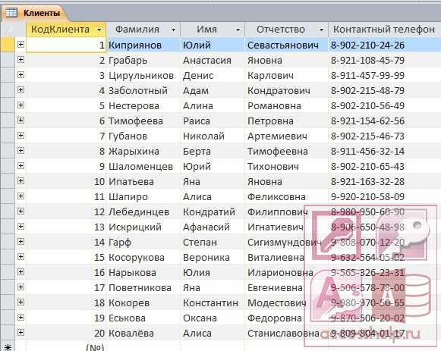Click the row selector for Губанов record
The width and height of the screenshot is (441, 351).
(8, 136)
